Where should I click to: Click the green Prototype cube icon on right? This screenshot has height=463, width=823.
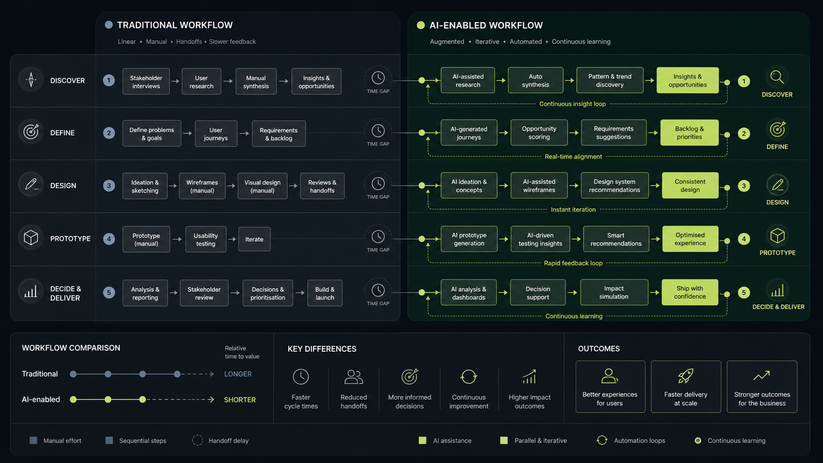point(777,236)
